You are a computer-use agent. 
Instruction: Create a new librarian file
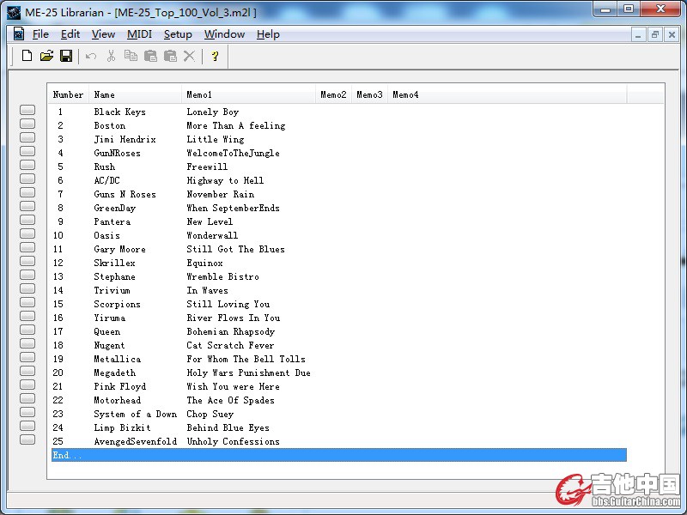coord(27,56)
